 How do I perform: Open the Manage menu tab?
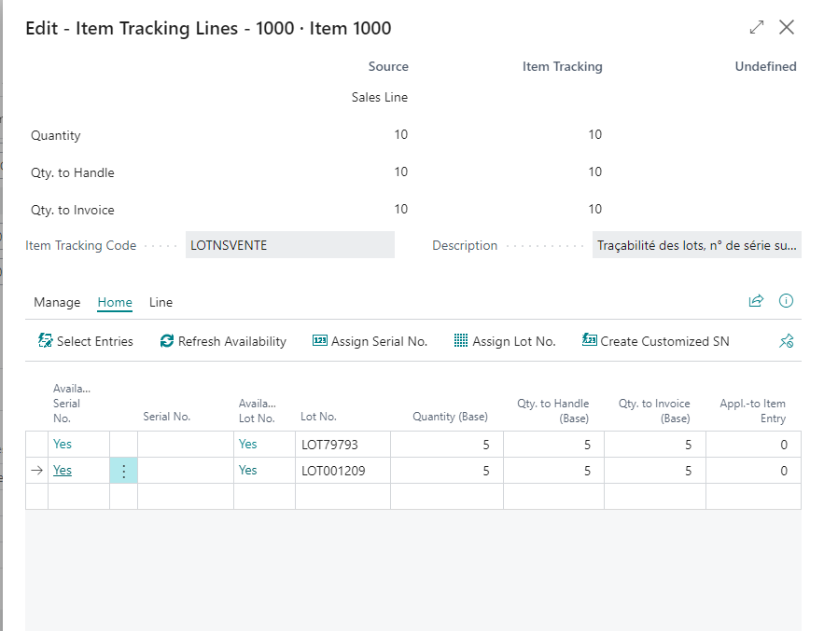57,302
